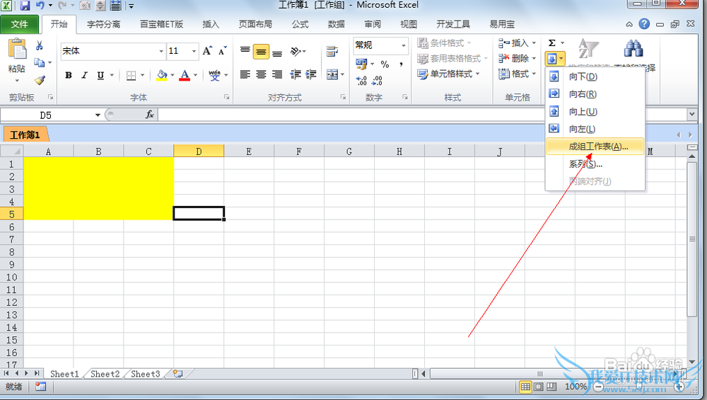707x400 pixels.
Task: Click the zoom level 100% button
Action: [x=575, y=387]
